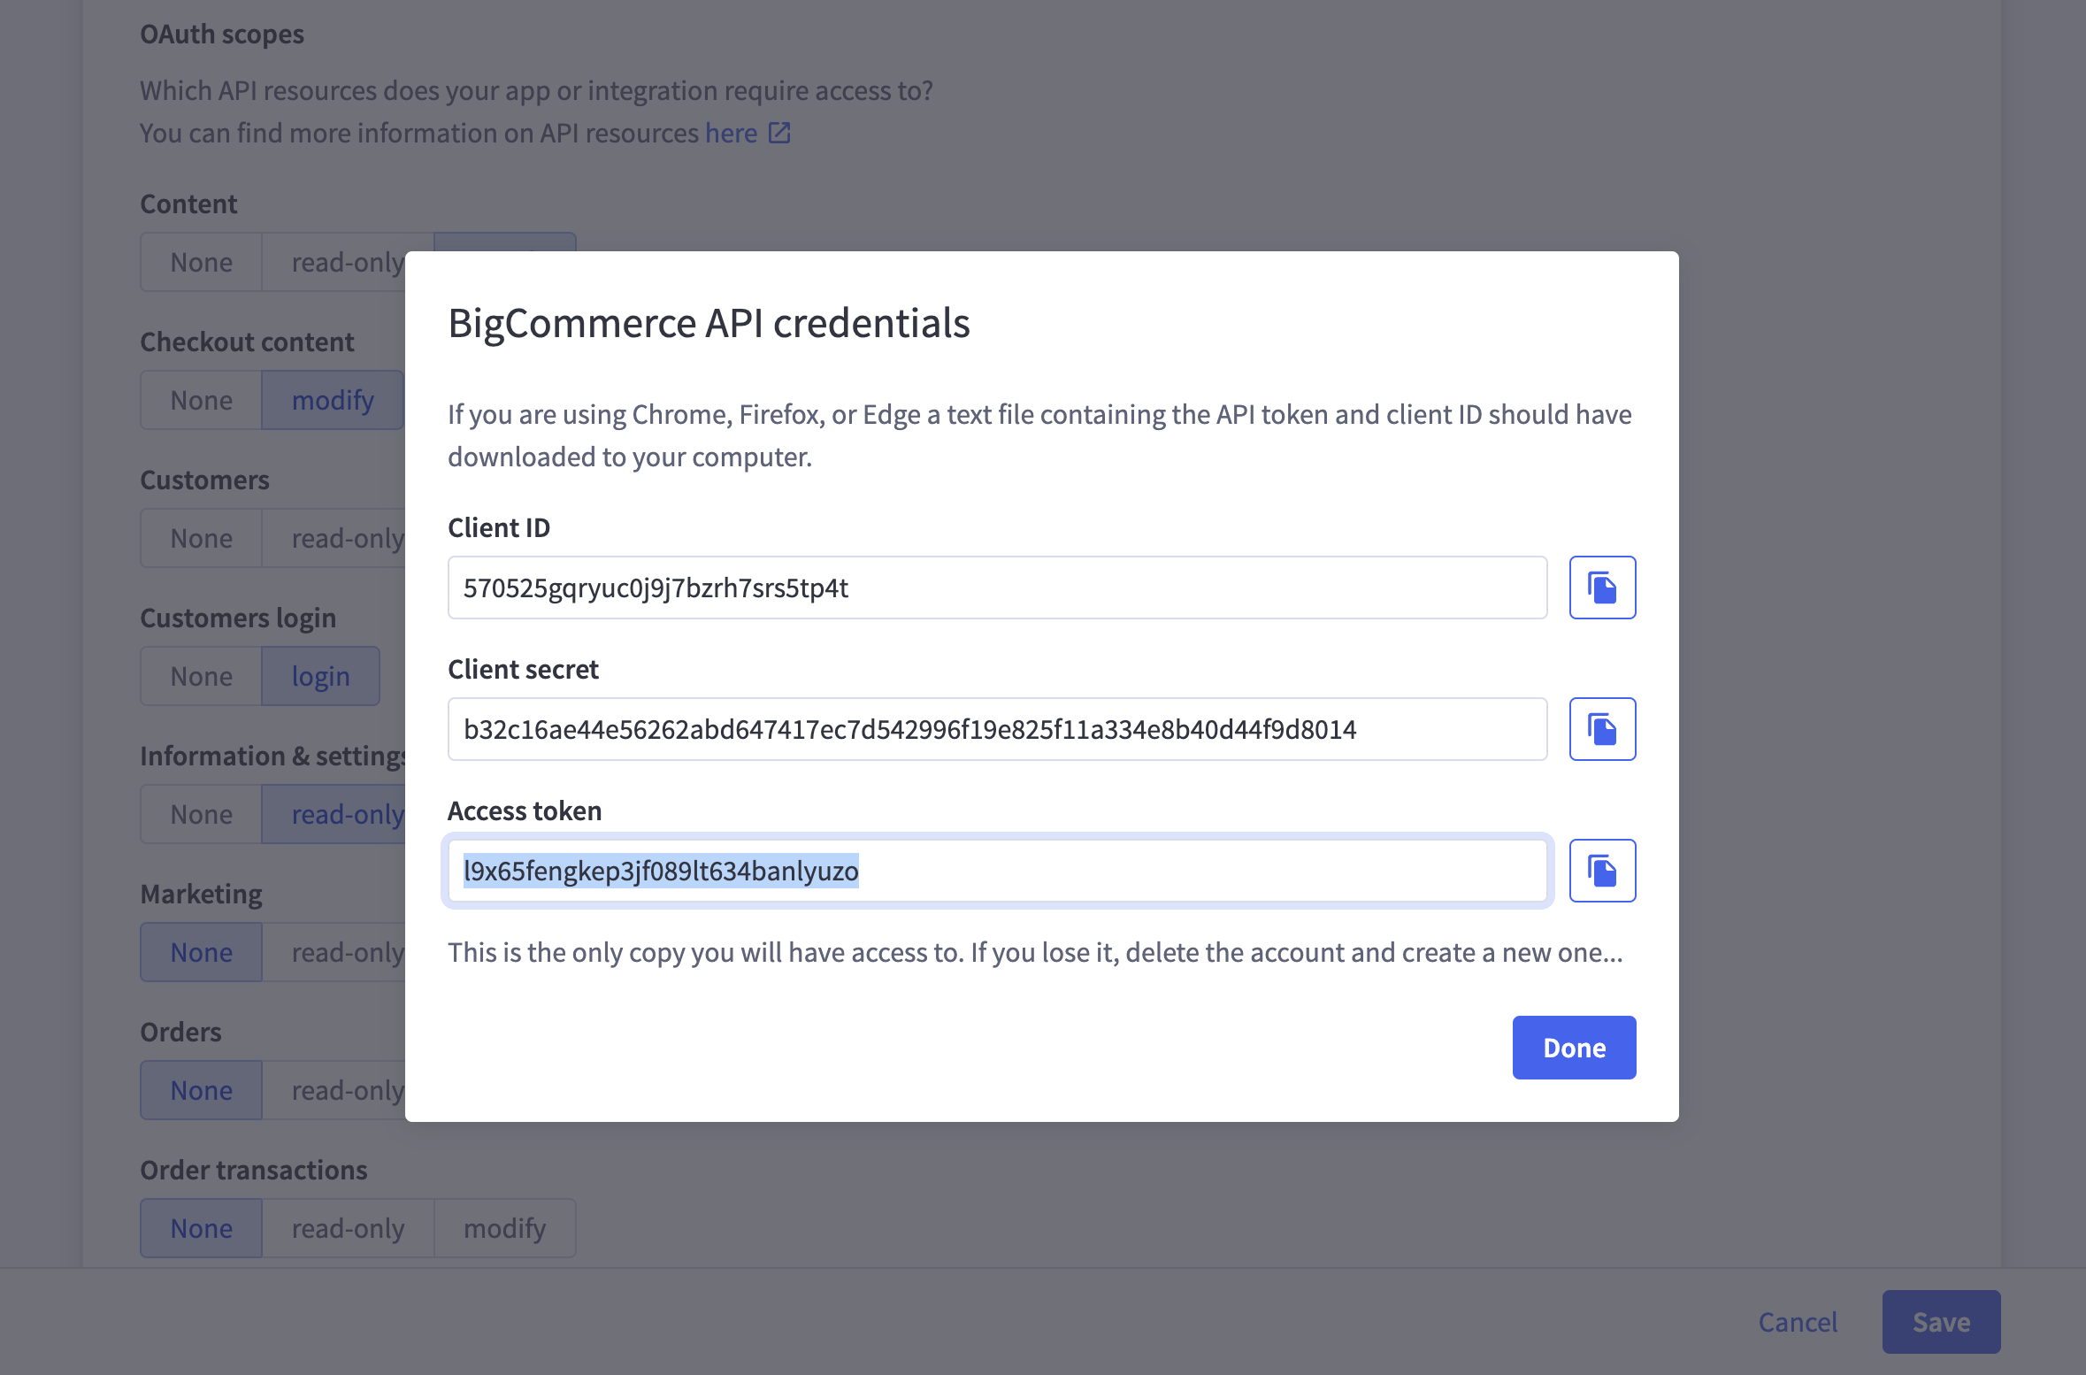Set Checkout content scope to modify
This screenshot has height=1375, width=2086.
(333, 400)
